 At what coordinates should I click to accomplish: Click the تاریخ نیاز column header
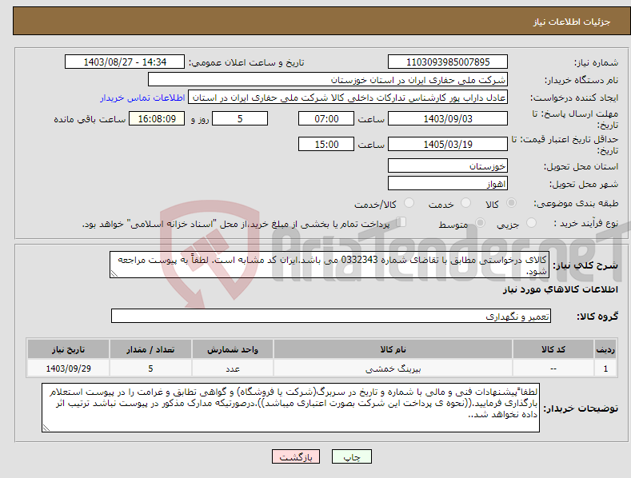pos(68,349)
